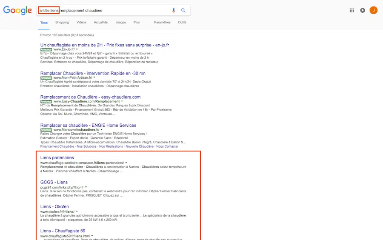This screenshot has height=240, width=383.
Task: Click the Annonce badge for Mon-Petit-Artisan.fr
Action: 46,78
